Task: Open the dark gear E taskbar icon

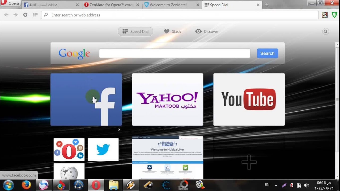Action: click(166, 185)
